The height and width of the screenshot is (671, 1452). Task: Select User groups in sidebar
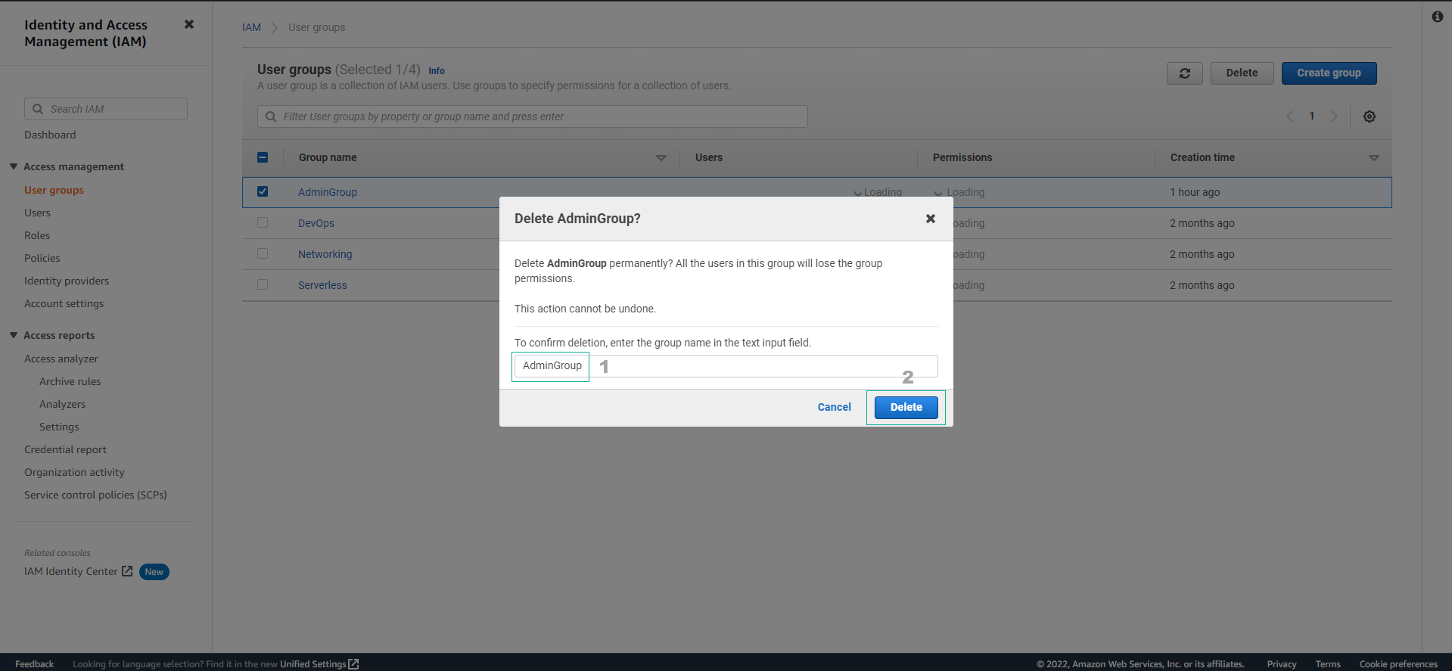click(x=54, y=190)
